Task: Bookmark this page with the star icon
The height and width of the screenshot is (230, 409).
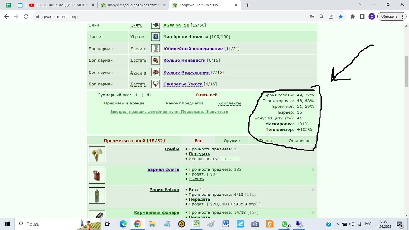Action: 341,17
